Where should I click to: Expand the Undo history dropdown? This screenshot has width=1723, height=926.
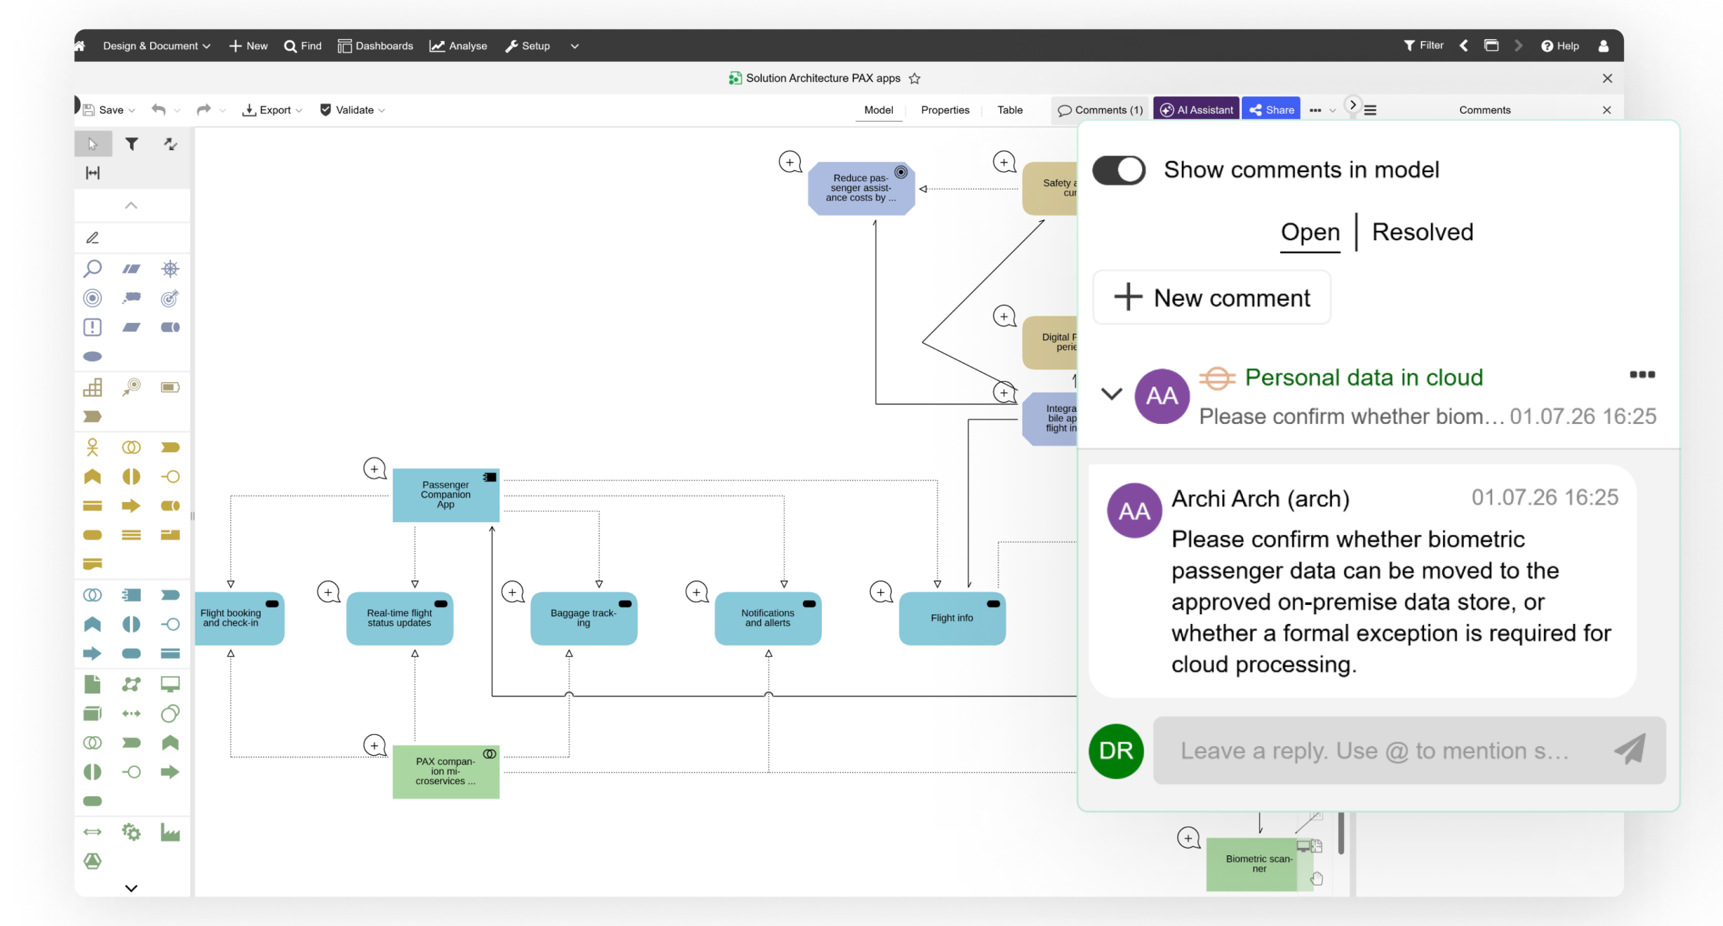[177, 110]
